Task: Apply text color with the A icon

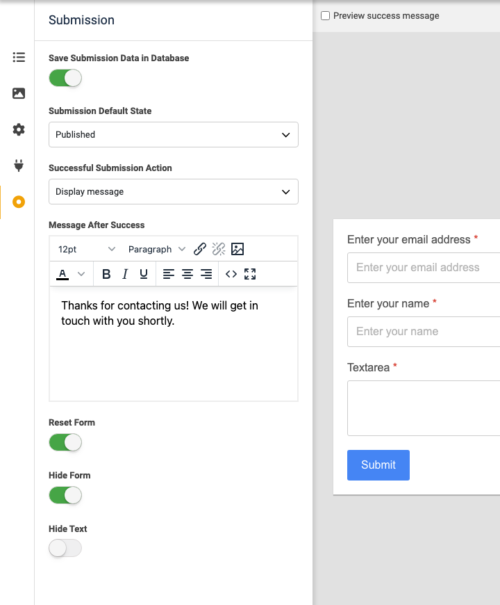Action: click(x=62, y=274)
